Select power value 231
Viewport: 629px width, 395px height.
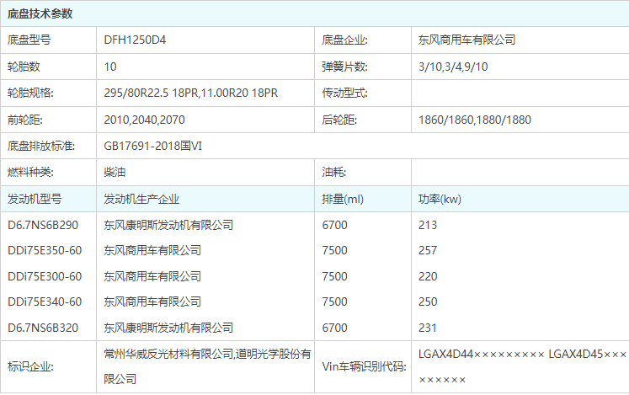(428, 328)
